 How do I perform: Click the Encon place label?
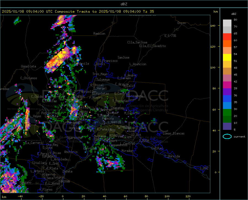[x=182, y=23]
